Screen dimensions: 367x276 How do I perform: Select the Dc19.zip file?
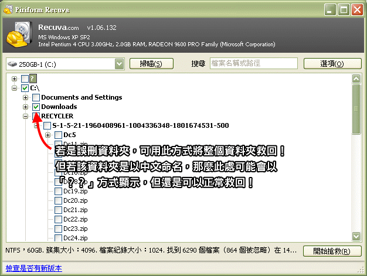pyautogui.click(x=76, y=191)
